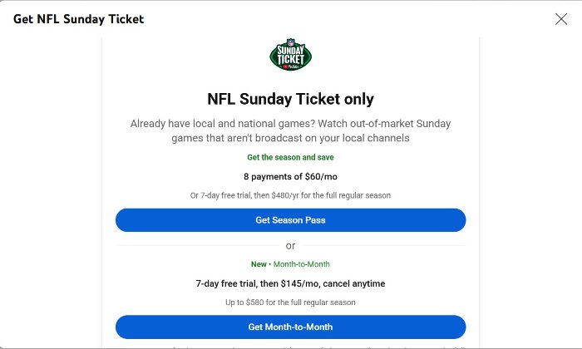This screenshot has height=349, width=582.
Task: Click the "games that aren't broadcast" description line
Action: point(290,139)
